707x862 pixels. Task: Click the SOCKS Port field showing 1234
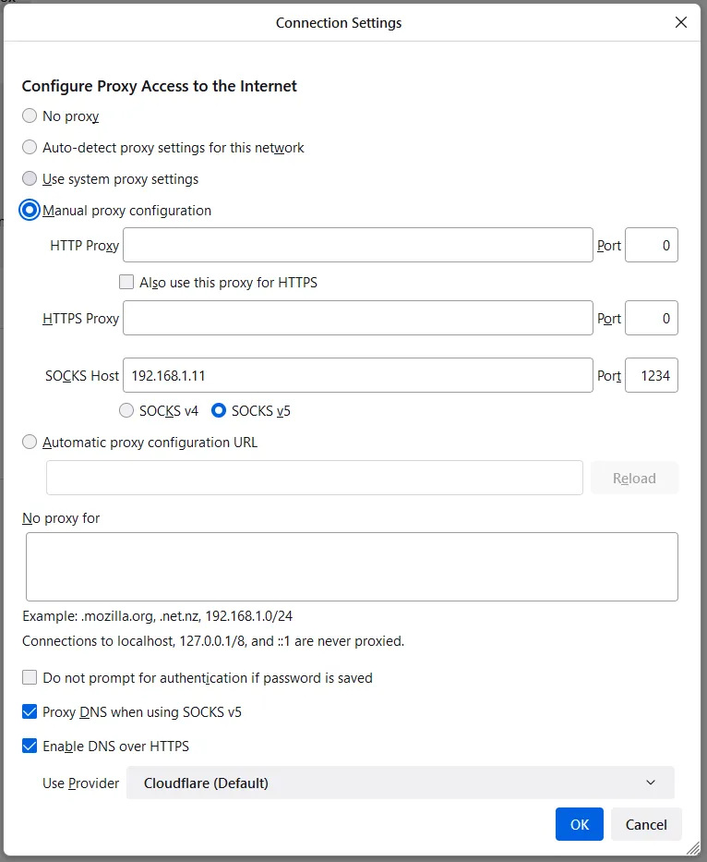(x=651, y=375)
